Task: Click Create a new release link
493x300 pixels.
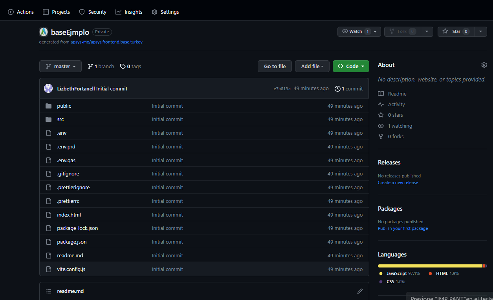Action: [398, 183]
